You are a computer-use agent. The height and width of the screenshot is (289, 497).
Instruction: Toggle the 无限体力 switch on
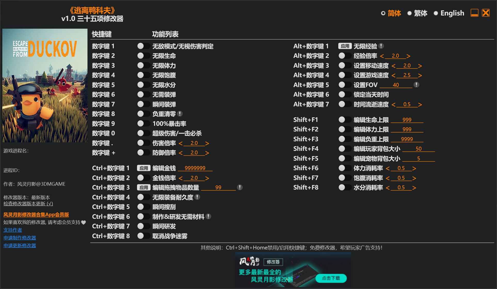[143, 65]
